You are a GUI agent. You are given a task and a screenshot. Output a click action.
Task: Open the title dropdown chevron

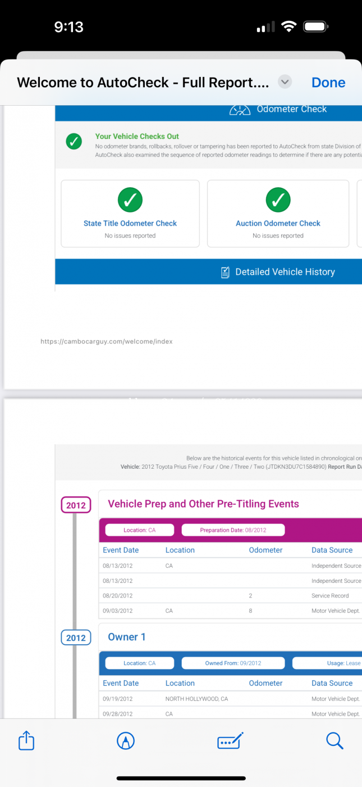coord(285,82)
